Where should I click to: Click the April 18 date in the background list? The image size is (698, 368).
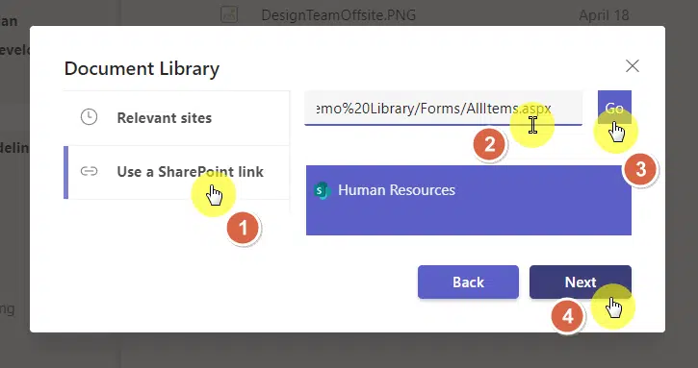604,15
